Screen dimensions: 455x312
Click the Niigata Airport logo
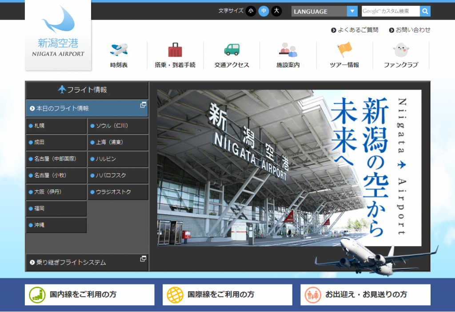(58, 35)
